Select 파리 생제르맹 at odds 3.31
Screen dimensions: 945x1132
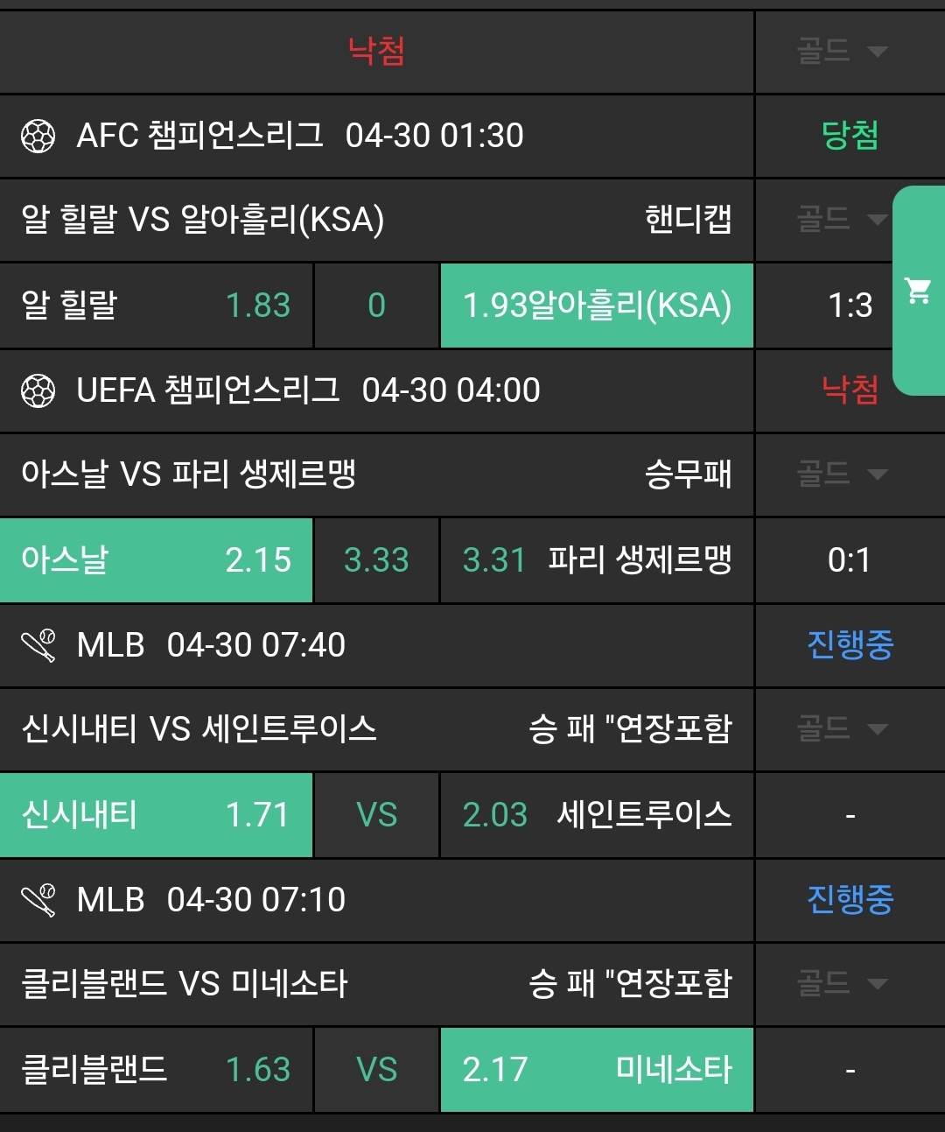(597, 560)
